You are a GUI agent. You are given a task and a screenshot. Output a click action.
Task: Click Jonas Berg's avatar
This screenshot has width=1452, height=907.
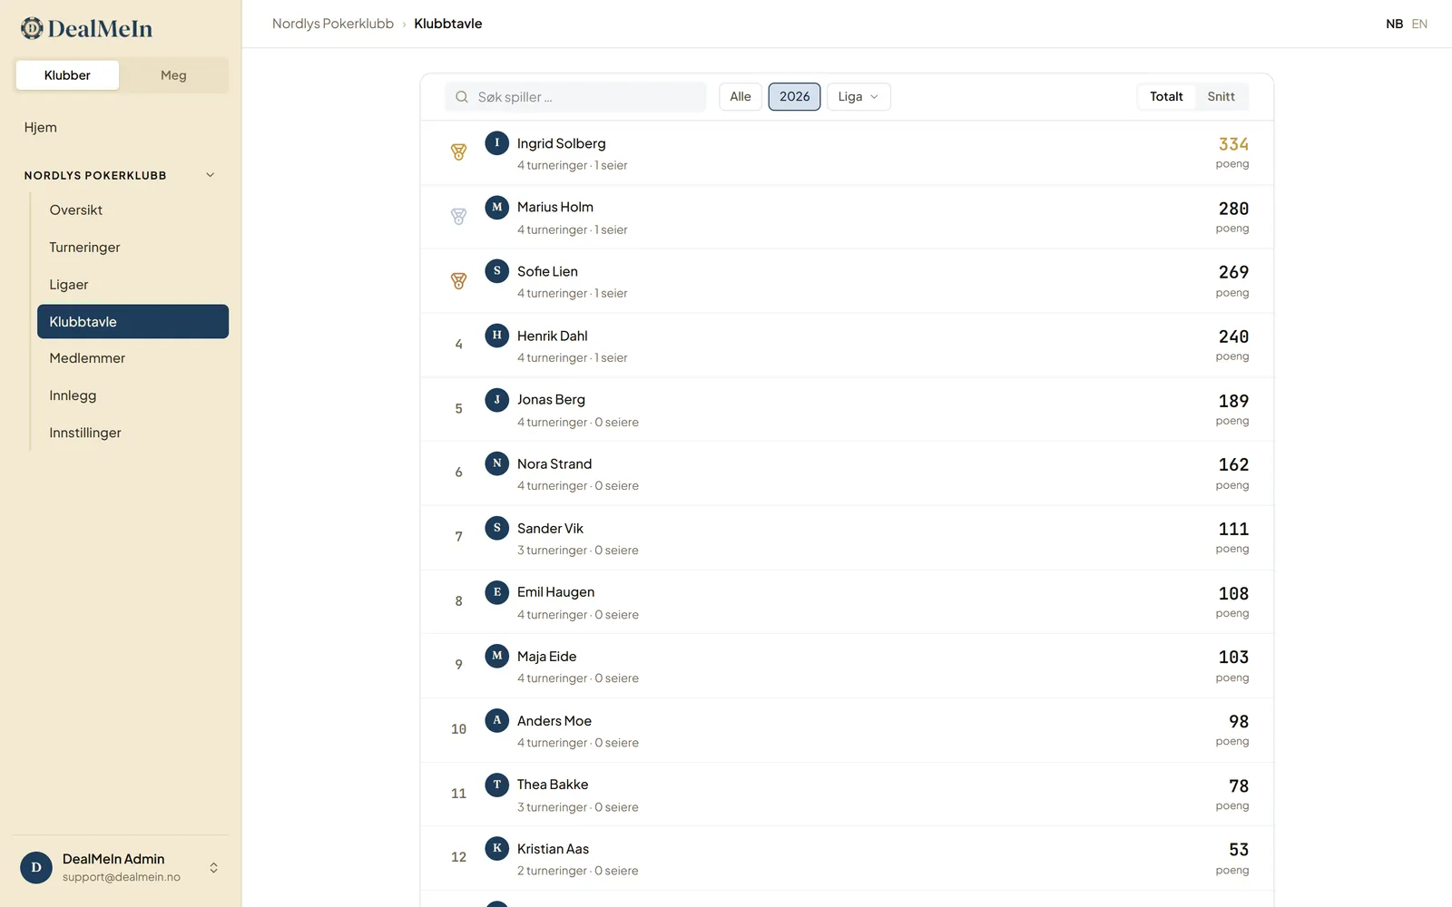(496, 399)
